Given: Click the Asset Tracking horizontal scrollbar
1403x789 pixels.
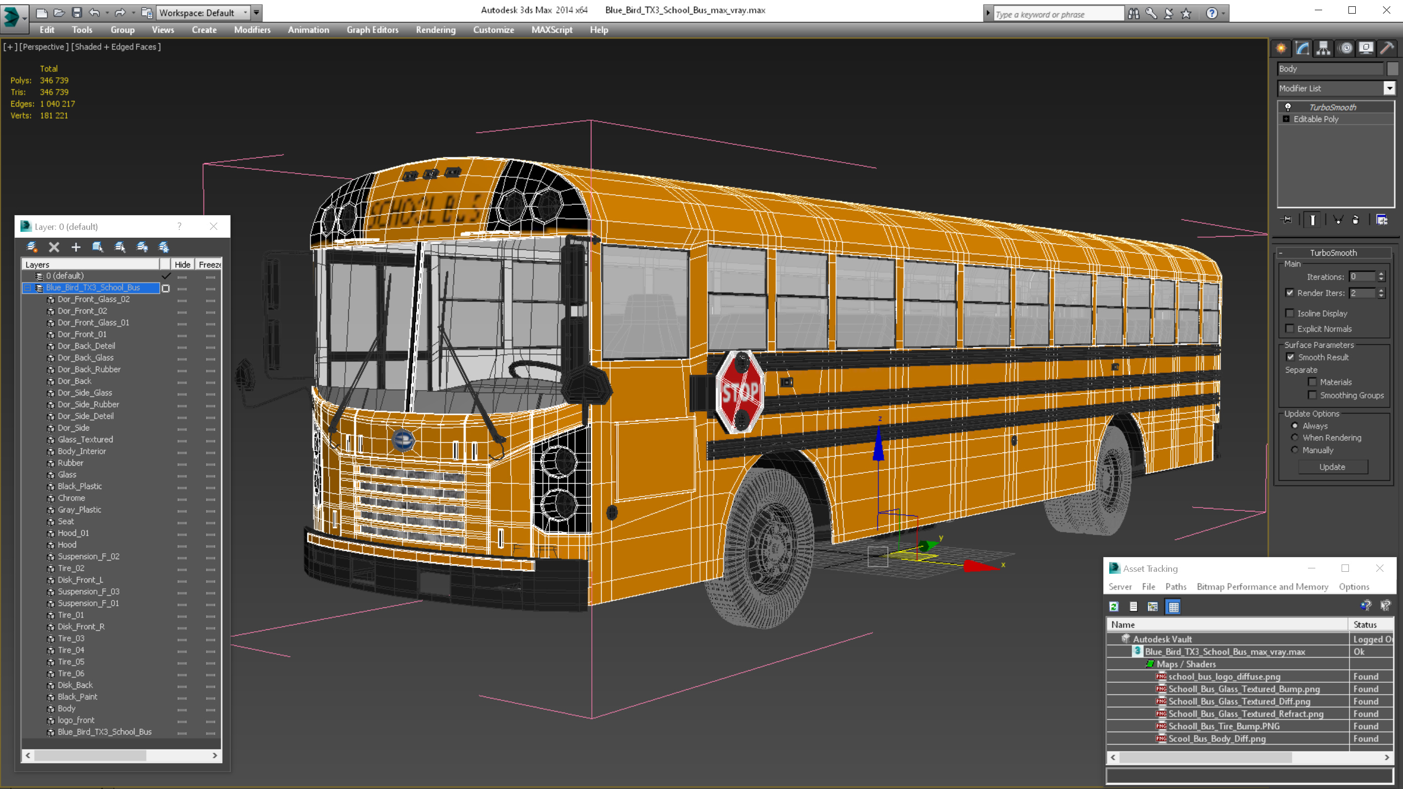Looking at the screenshot, I should pos(1250,757).
